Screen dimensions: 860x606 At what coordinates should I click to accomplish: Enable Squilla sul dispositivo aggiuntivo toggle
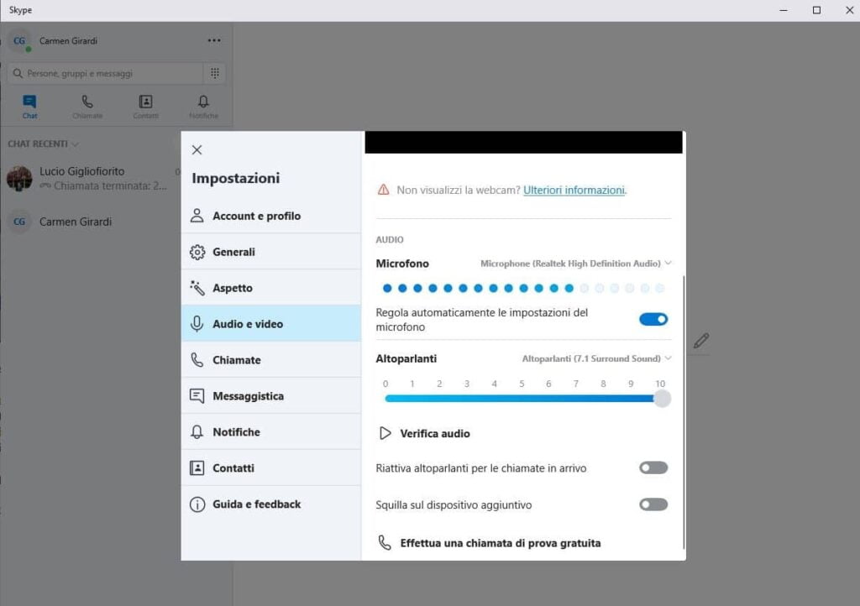[x=653, y=504]
